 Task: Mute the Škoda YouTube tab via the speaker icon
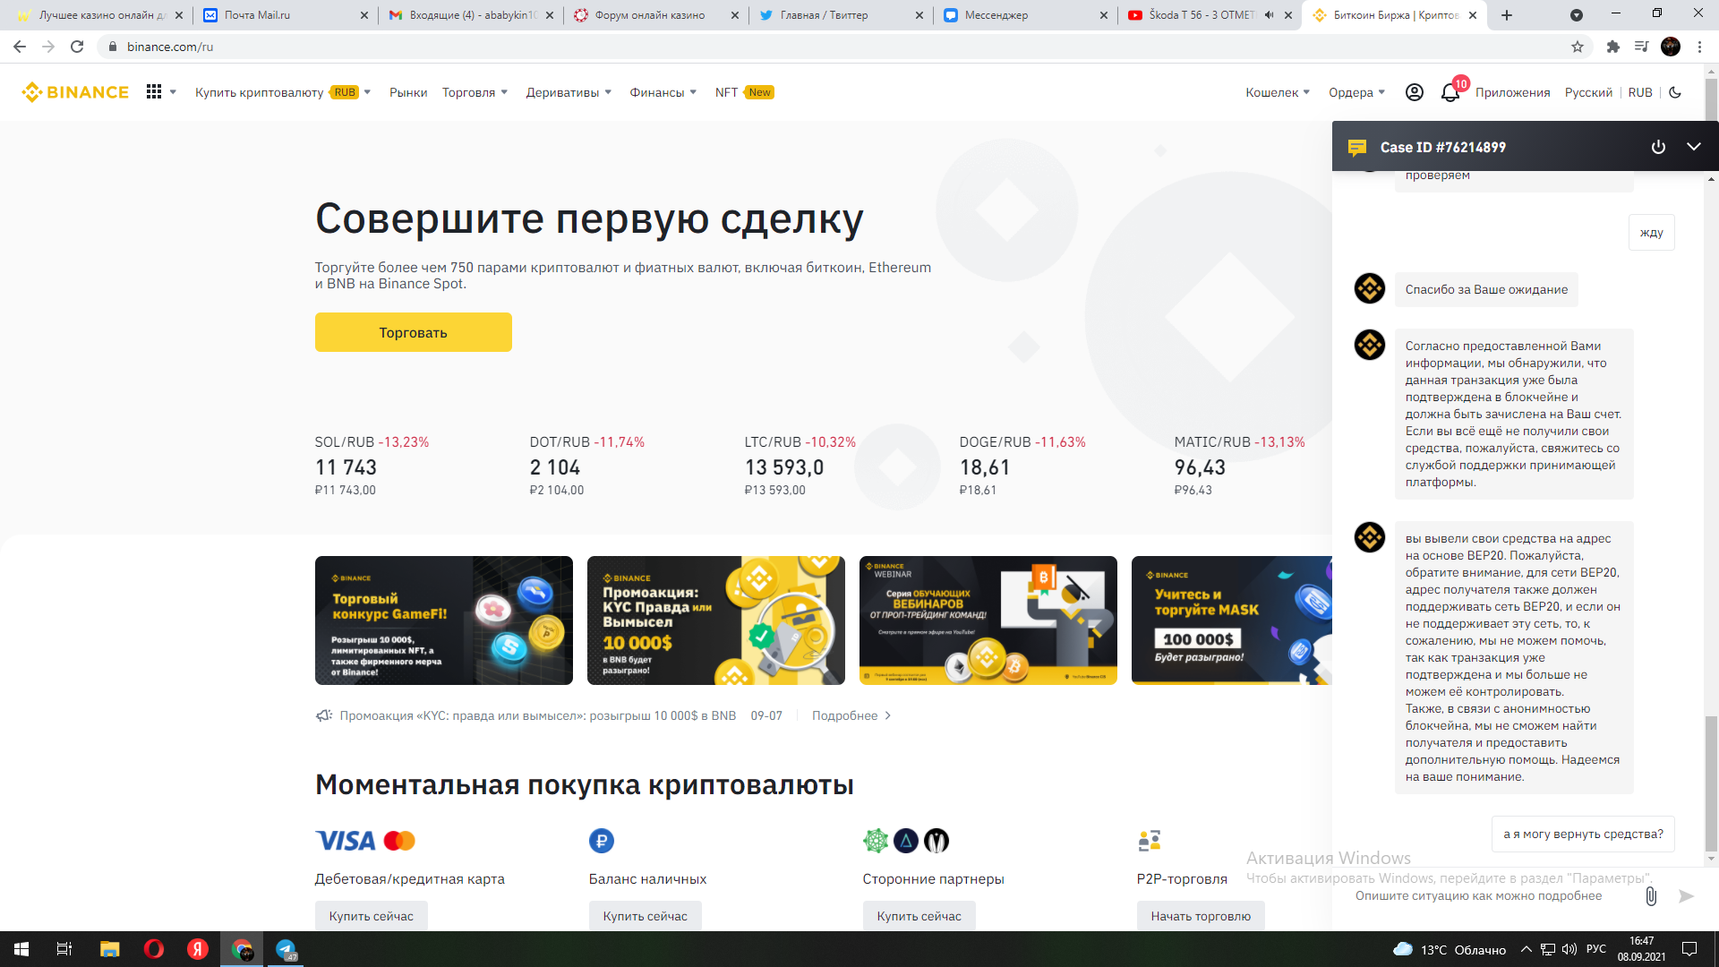point(1269,15)
